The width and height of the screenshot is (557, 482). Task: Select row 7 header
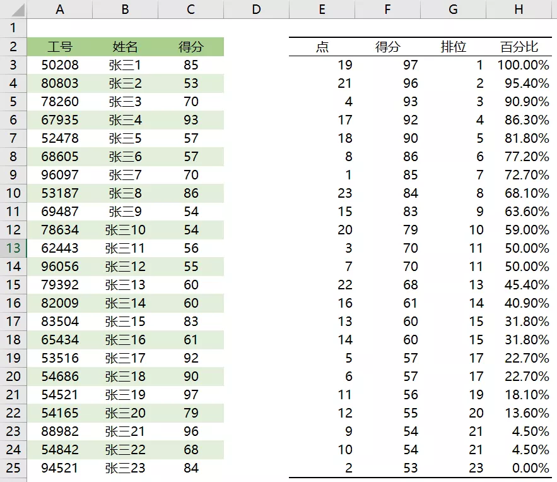tap(13, 138)
